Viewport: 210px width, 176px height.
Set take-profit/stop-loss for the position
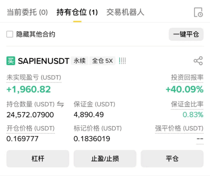(x=105, y=158)
